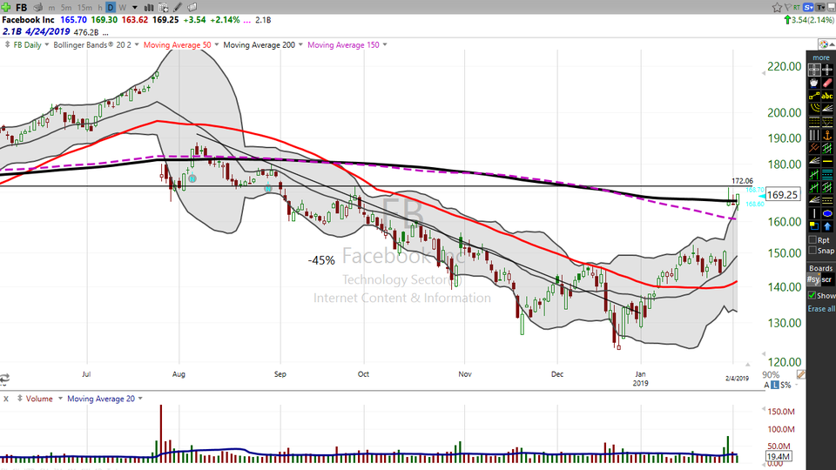Click the printer icon in top toolbar
This screenshot has height=470, width=836.
coord(37,8)
